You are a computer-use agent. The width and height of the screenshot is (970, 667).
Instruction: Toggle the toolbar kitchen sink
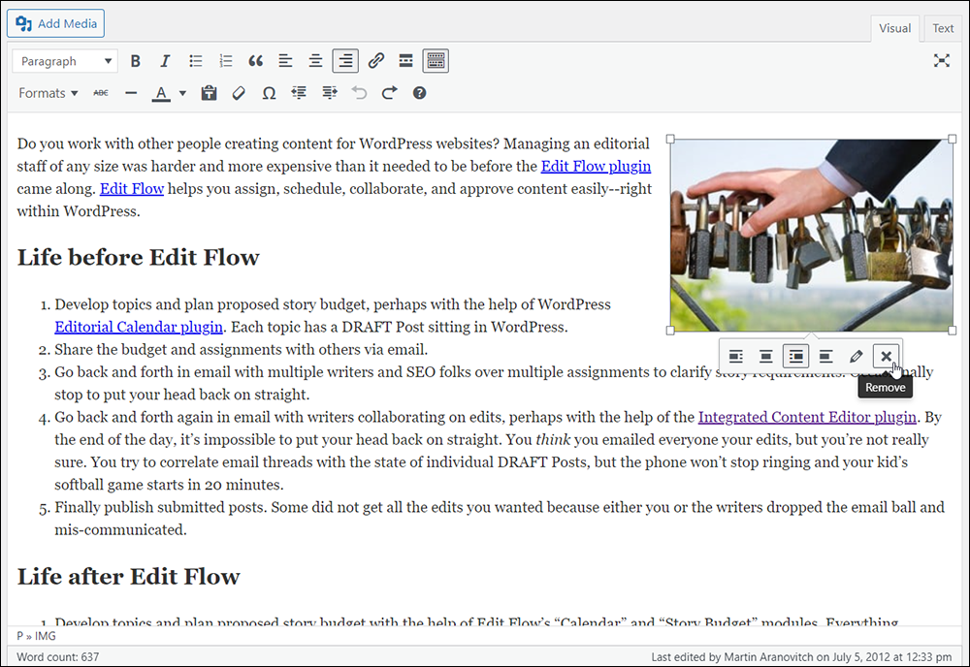tap(436, 61)
